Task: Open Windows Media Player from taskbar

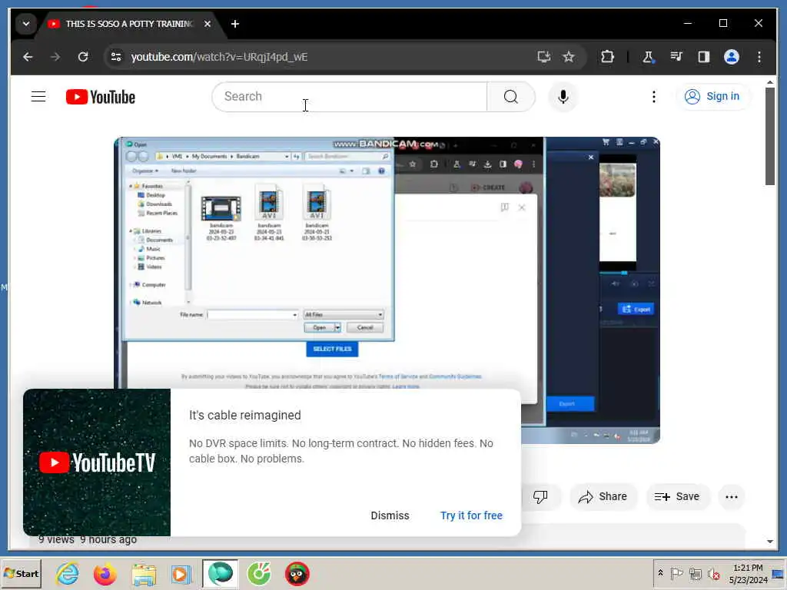Action: [x=181, y=574]
